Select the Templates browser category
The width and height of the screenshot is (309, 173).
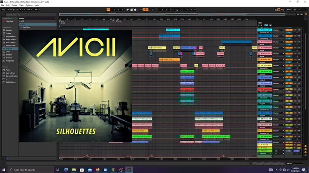click(x=9, y=61)
